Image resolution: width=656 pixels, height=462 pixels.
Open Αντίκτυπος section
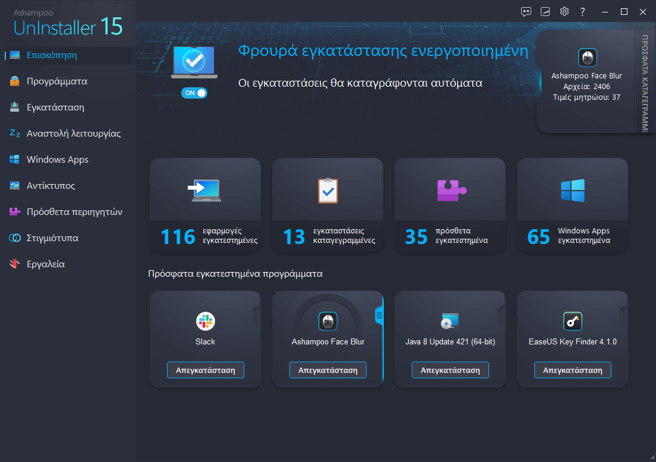click(51, 186)
